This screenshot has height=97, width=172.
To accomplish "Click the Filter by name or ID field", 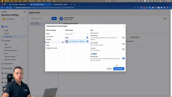I will tap(40, 19).
